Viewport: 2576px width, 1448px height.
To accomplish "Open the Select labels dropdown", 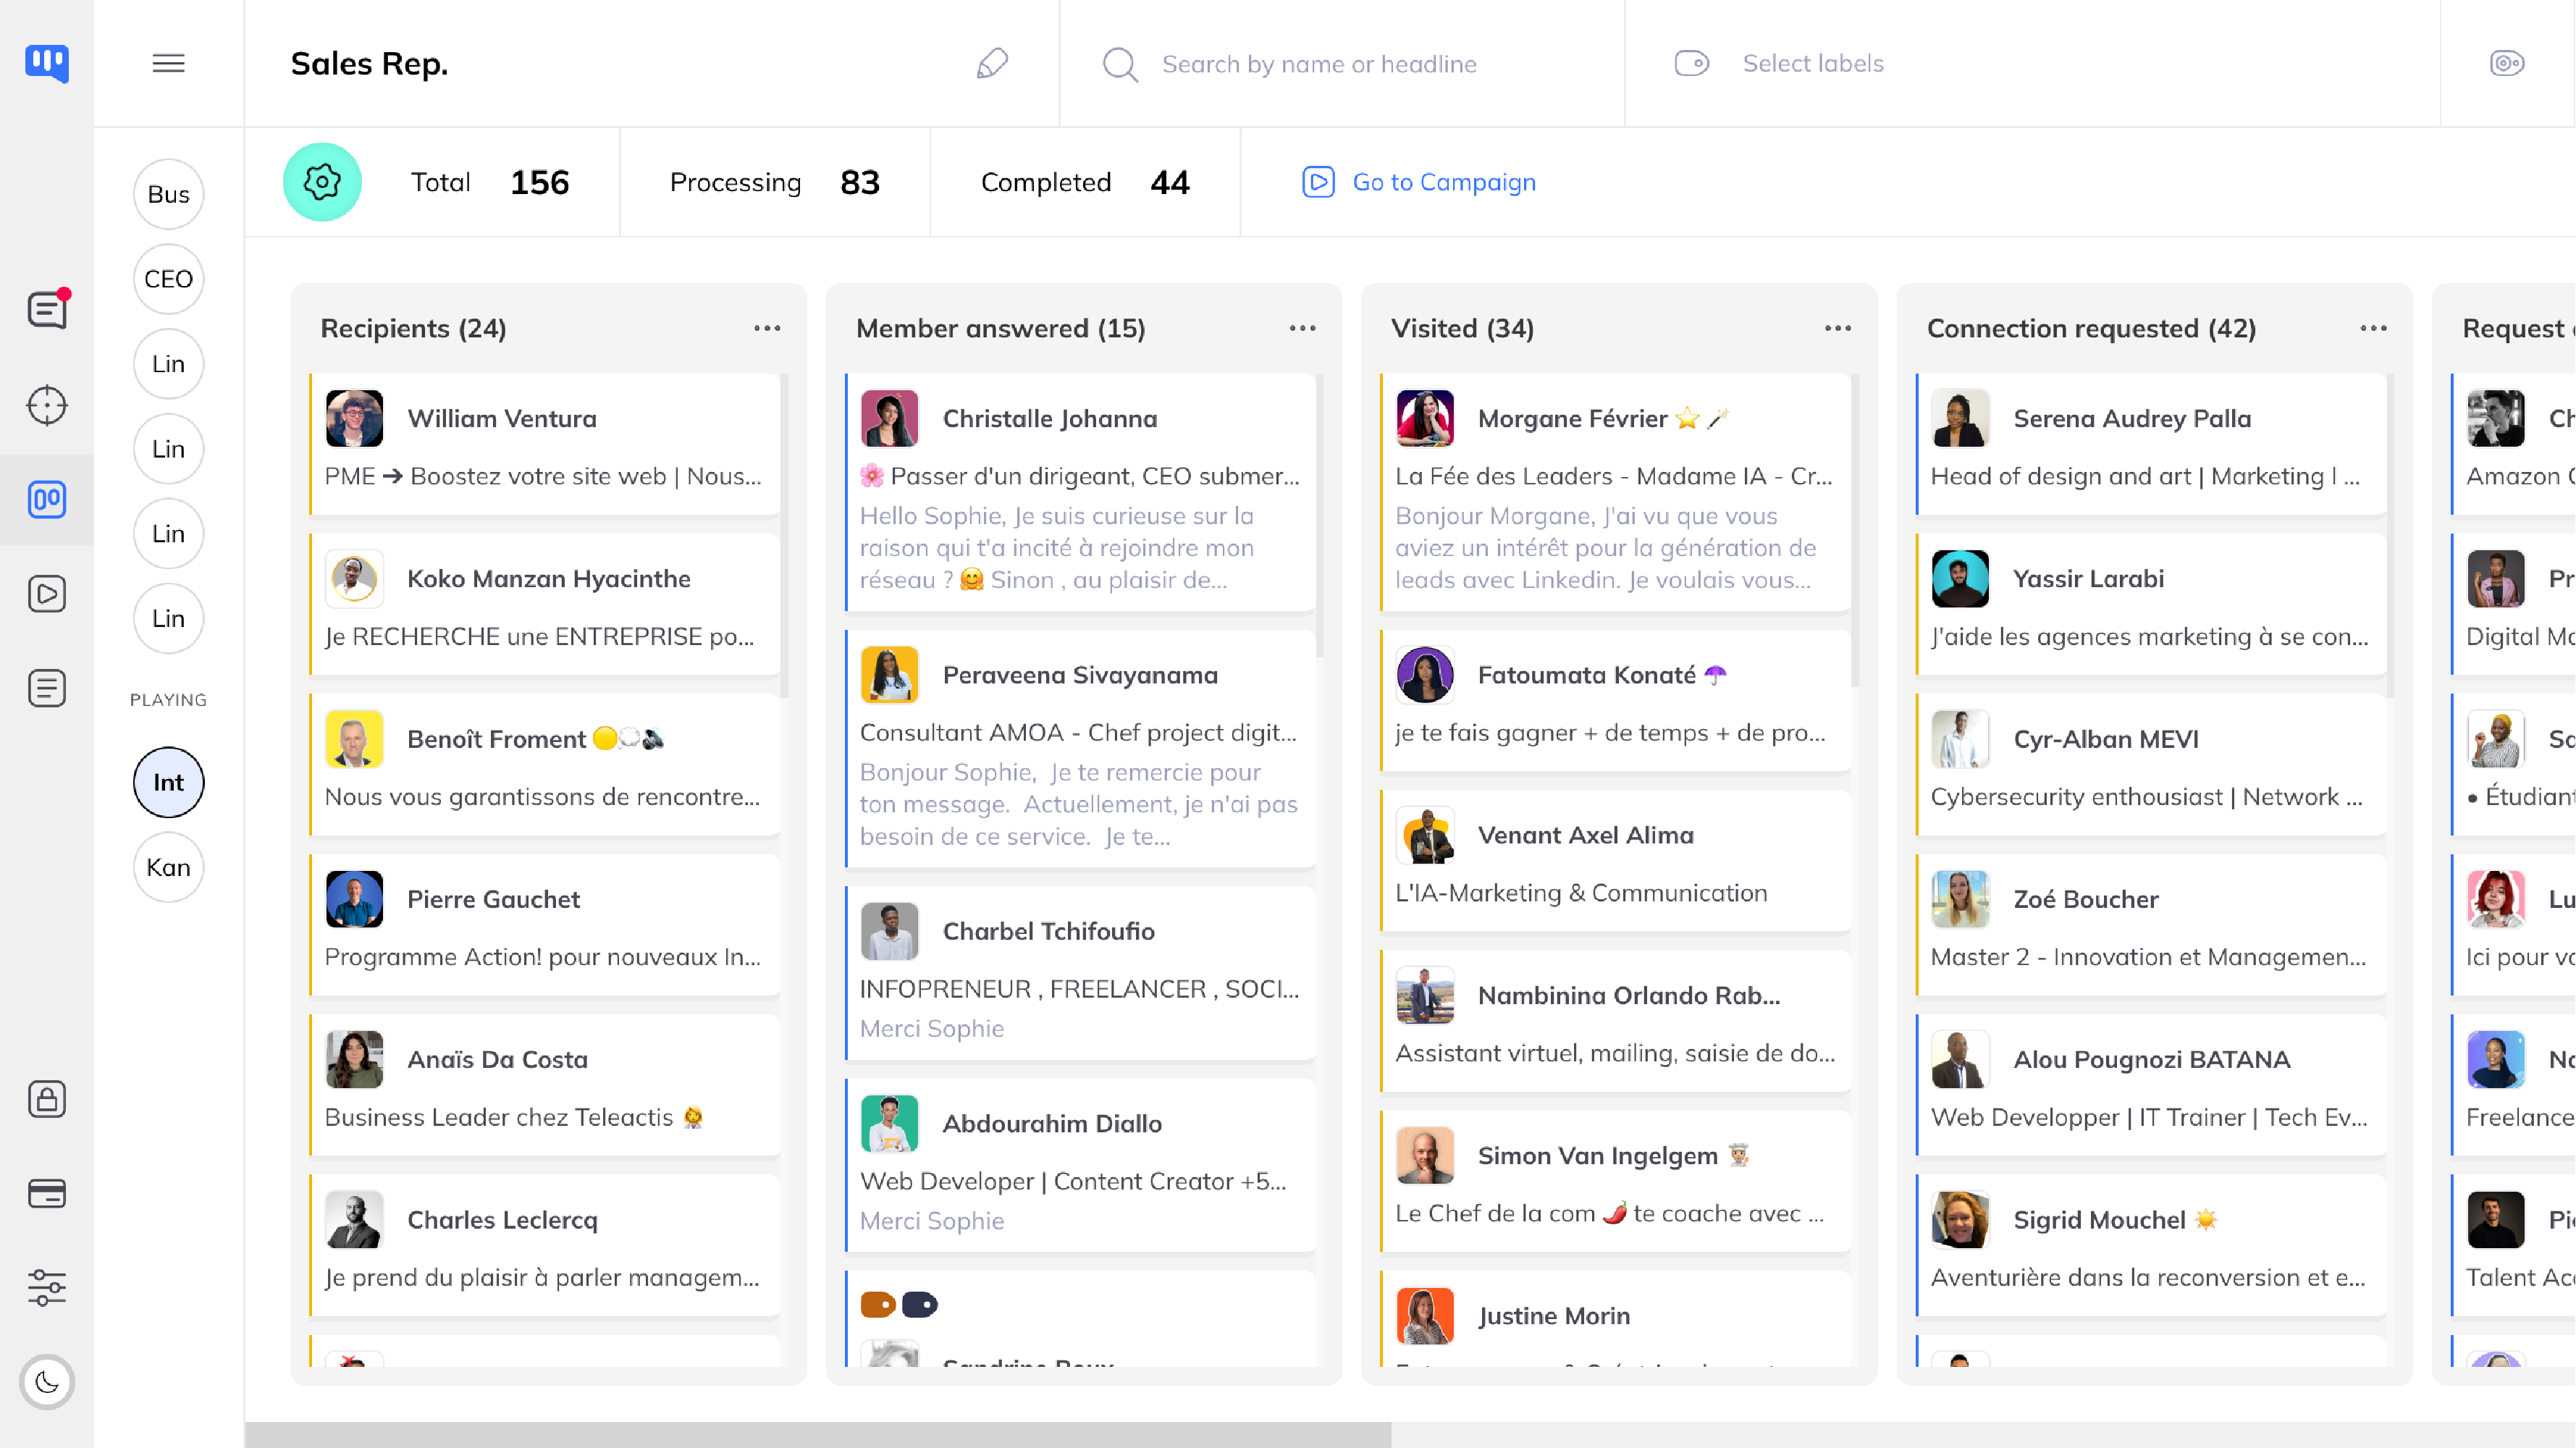I will tap(1812, 63).
